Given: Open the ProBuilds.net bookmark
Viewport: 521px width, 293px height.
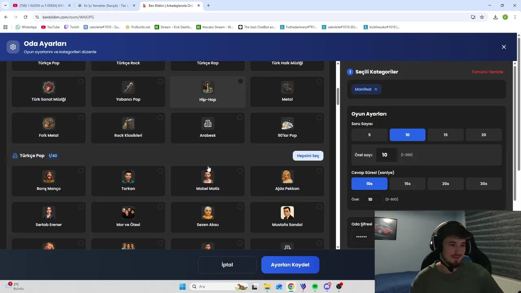Looking at the screenshot, I should click(138, 27).
